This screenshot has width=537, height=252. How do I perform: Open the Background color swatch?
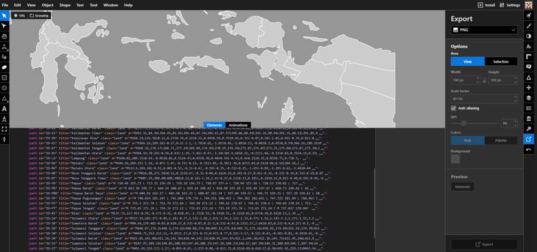[455, 159]
